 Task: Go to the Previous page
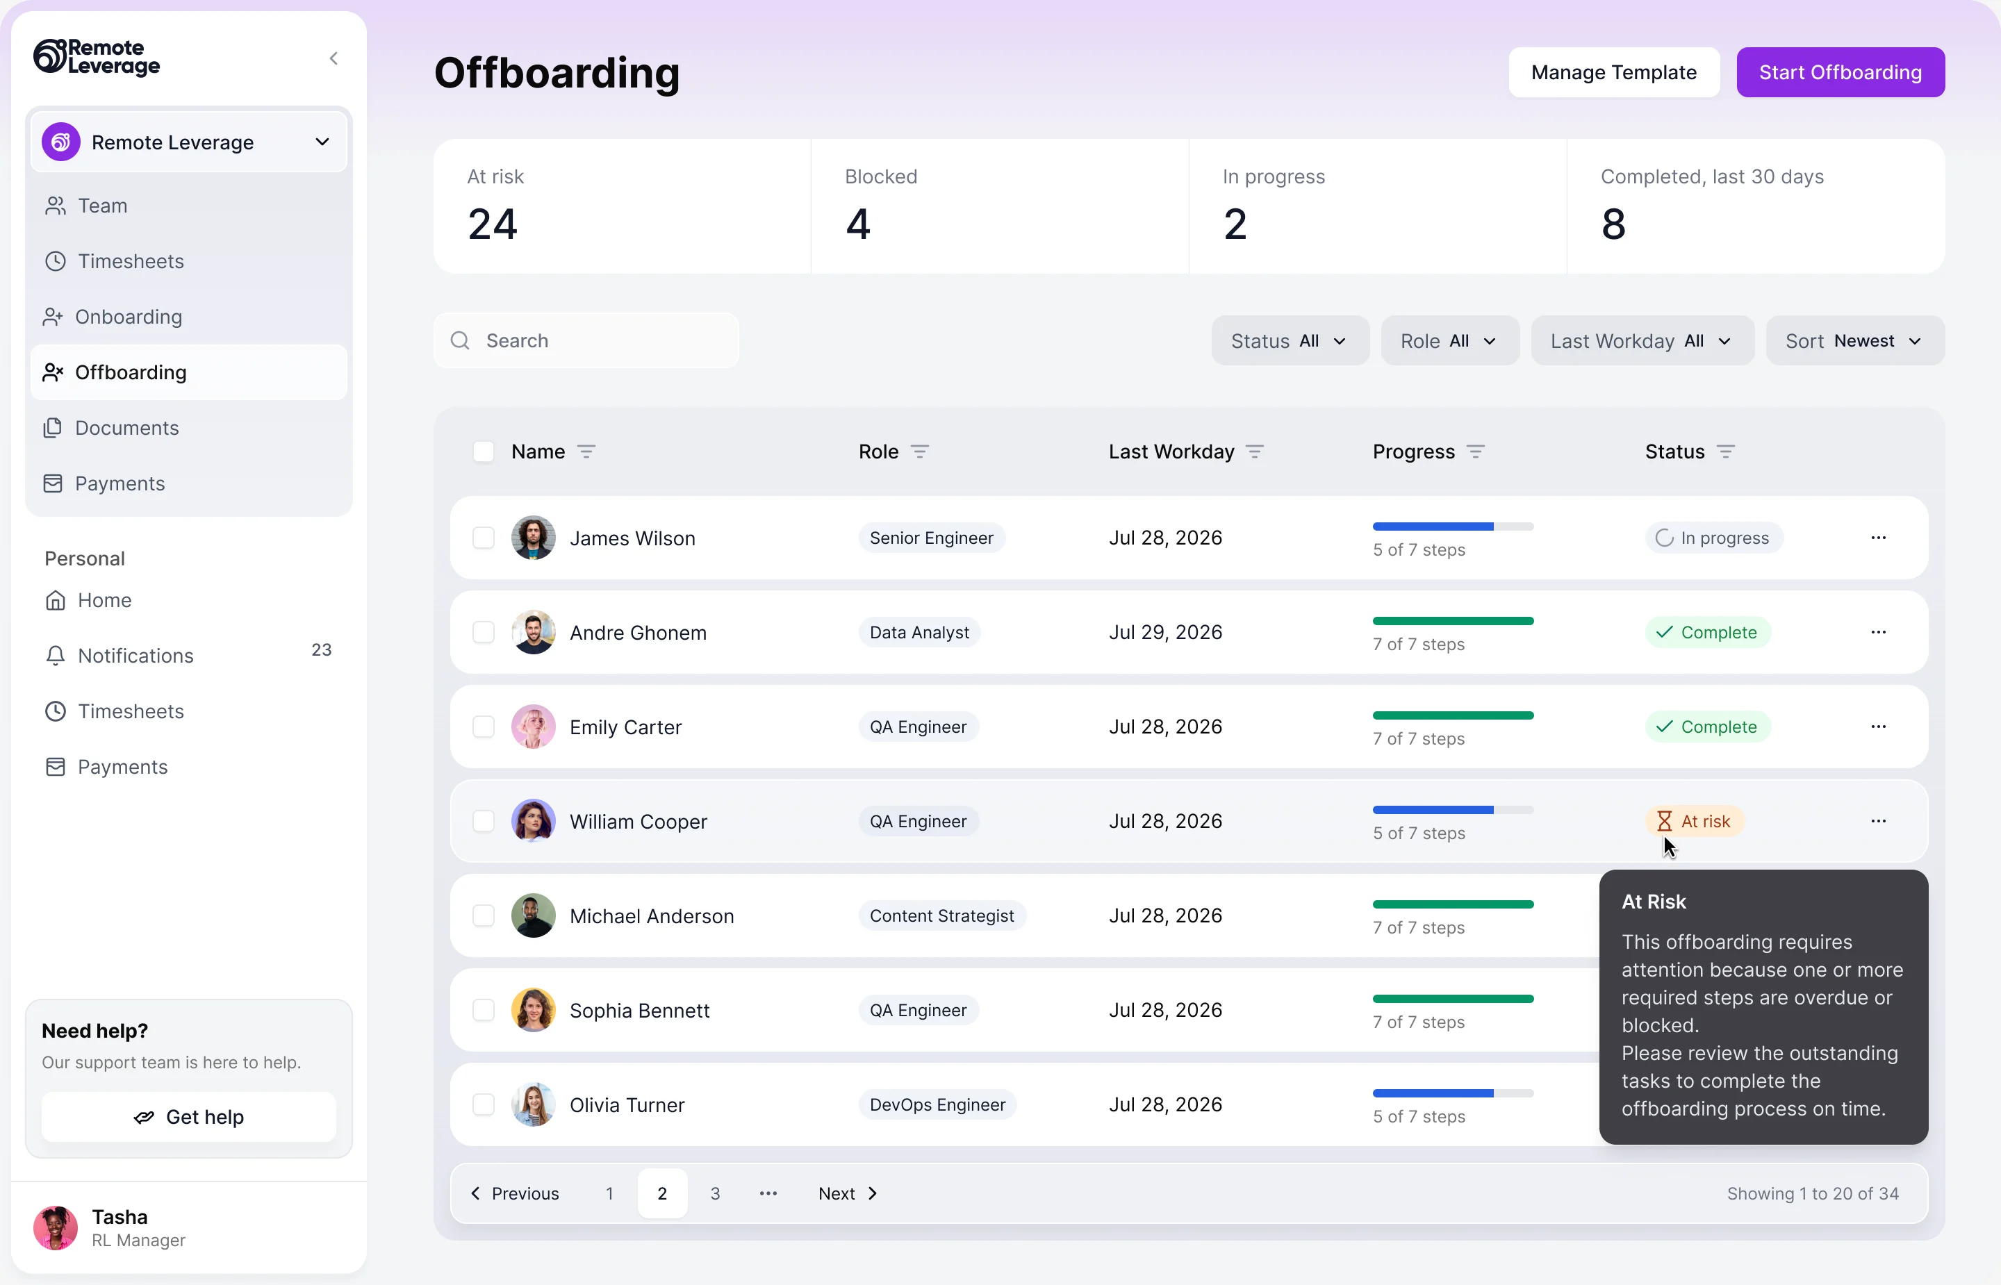[x=515, y=1193]
